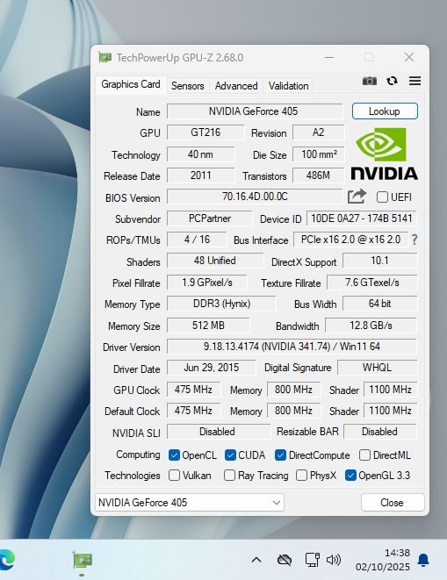
Task: Click the Driver Version value 9.18.13.4174
Action: point(292,347)
